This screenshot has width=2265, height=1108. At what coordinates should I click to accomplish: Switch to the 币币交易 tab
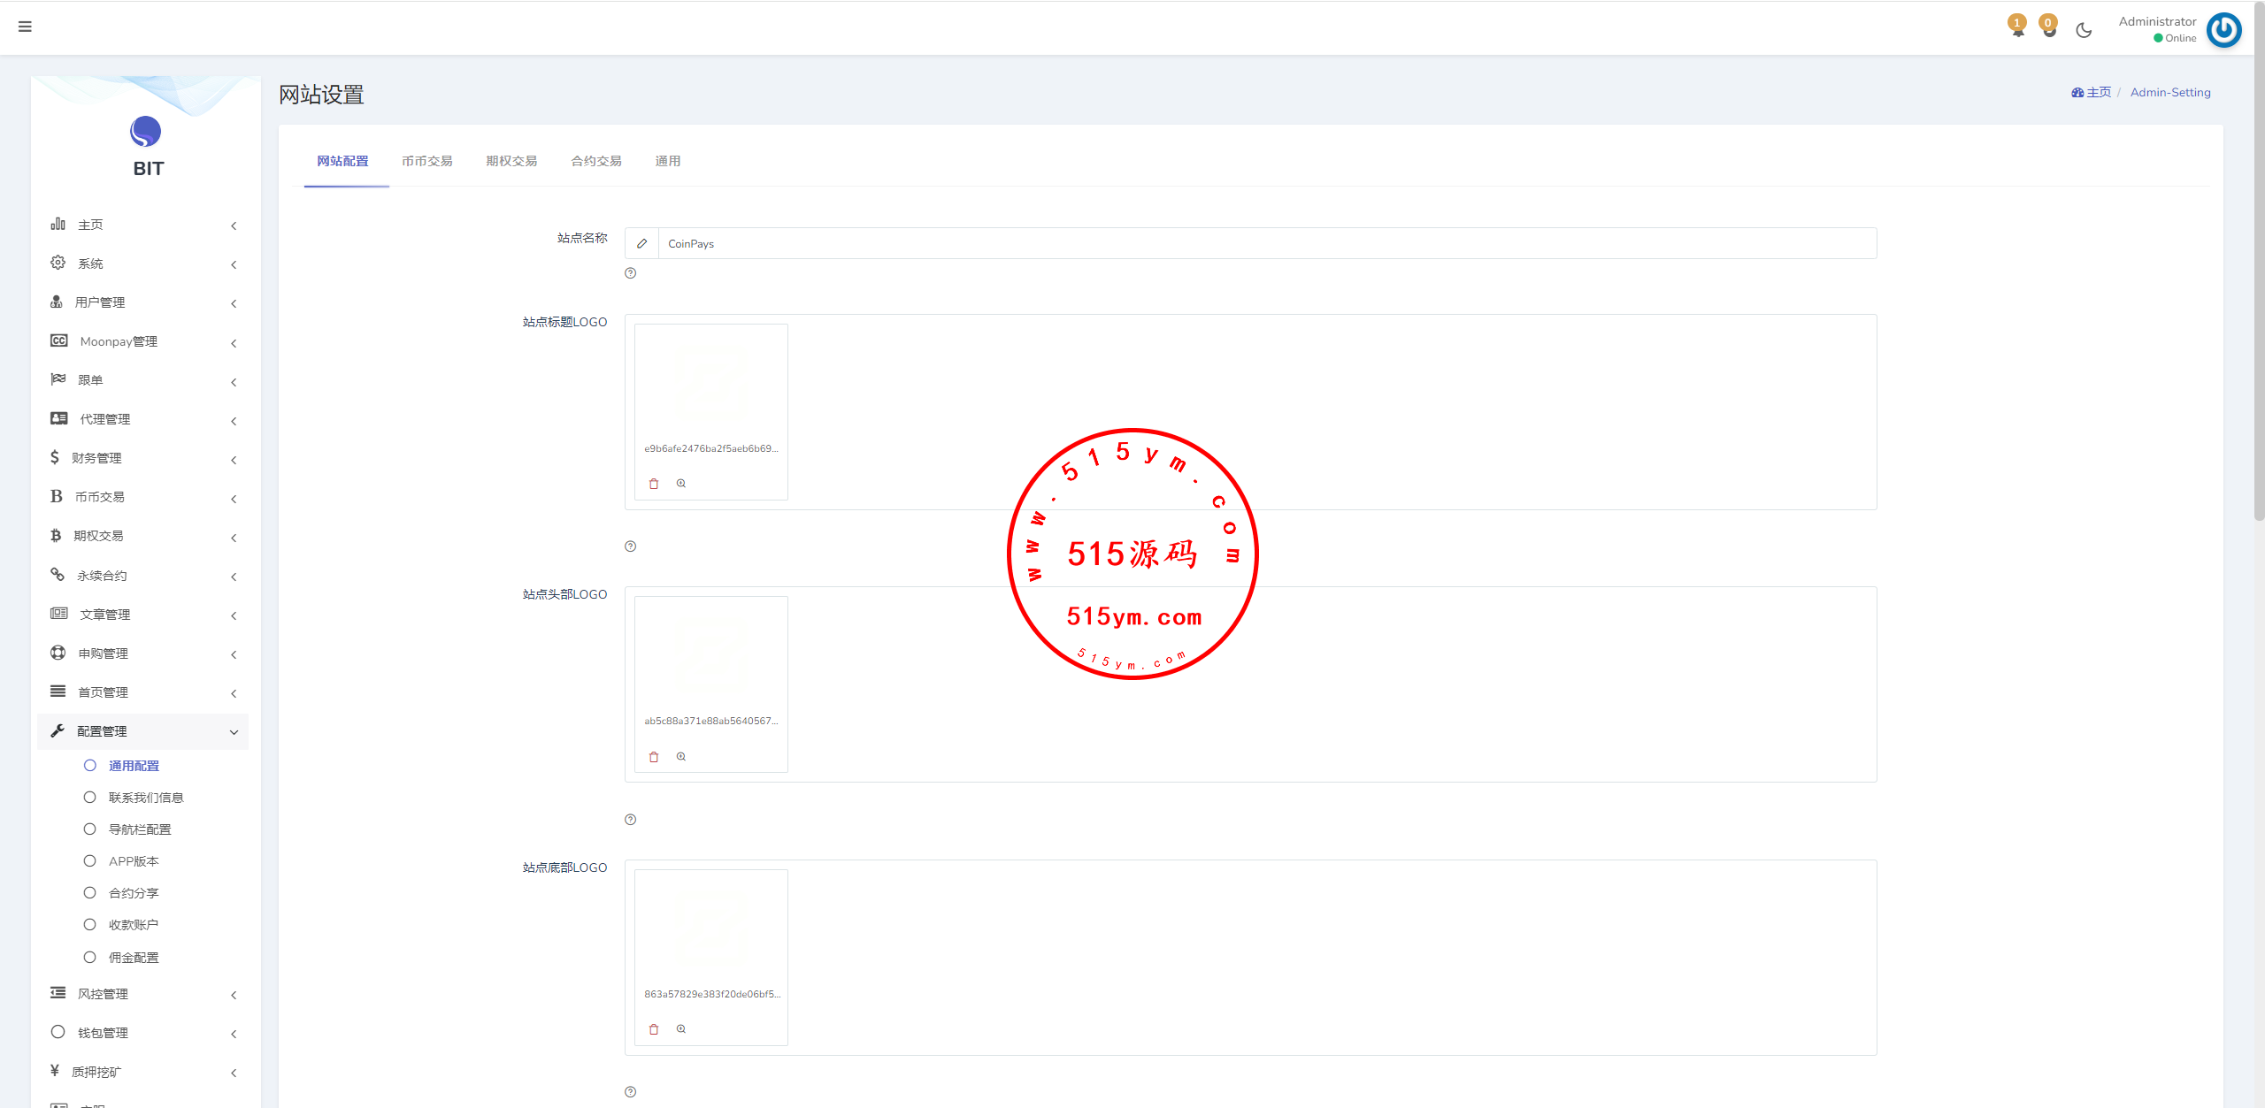pos(426,161)
